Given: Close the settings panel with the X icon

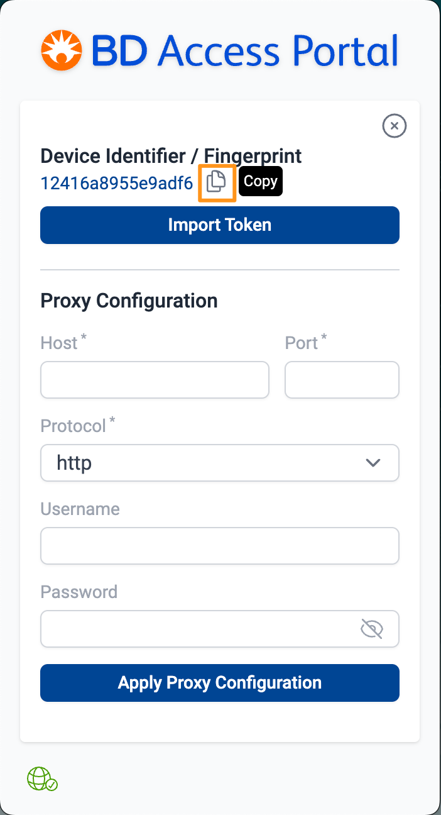Looking at the screenshot, I should tap(395, 126).
